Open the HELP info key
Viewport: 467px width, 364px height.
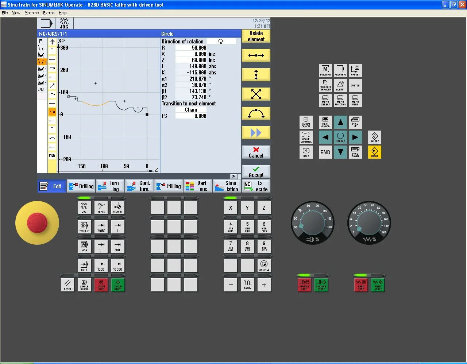306,152
